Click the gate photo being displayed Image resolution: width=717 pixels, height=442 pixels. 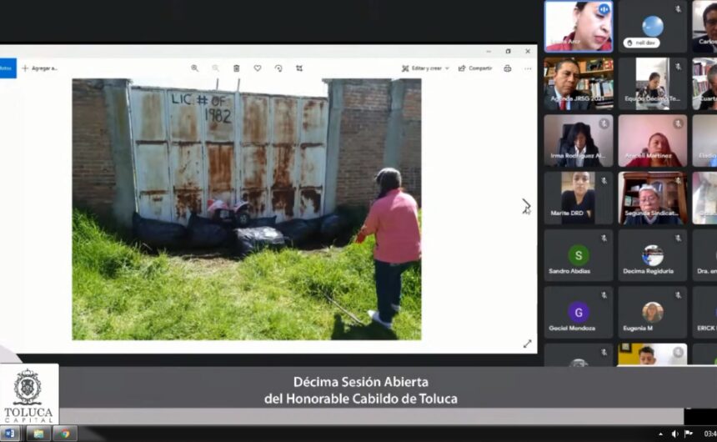247,209
